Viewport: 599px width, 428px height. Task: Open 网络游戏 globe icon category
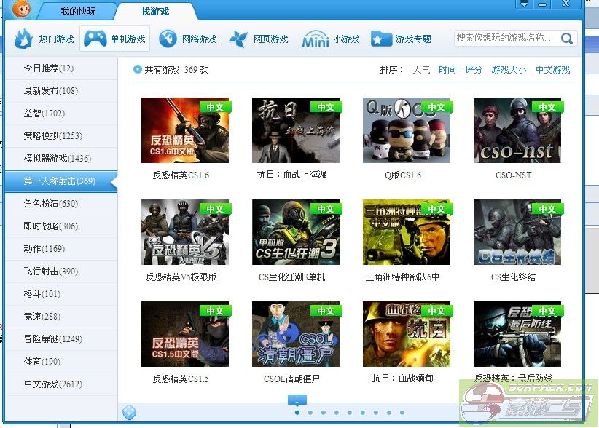168,39
